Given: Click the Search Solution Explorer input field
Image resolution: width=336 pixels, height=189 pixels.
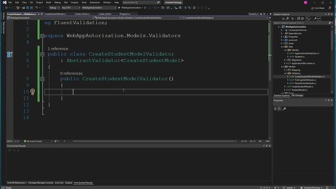Looking at the screenshot, I should 301,23.
